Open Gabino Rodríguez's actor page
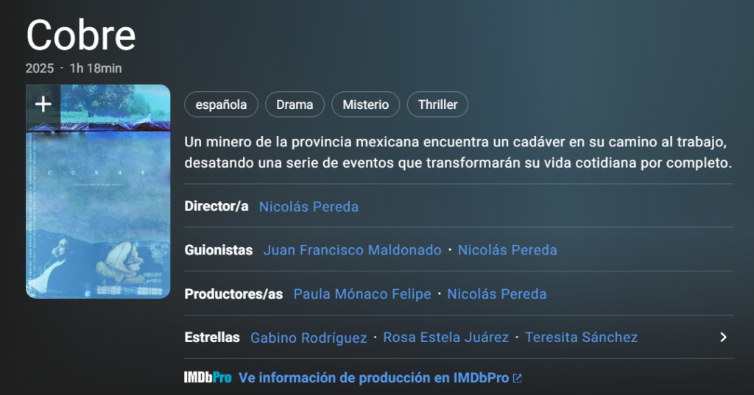 pos(309,338)
